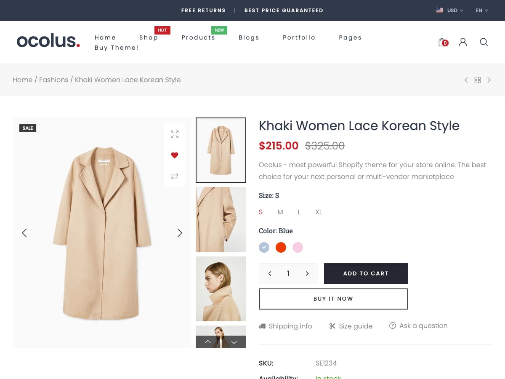Open the shopping cart icon

point(442,42)
